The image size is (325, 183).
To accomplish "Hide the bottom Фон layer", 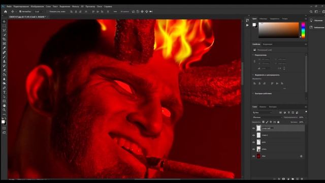I will 253,156.
